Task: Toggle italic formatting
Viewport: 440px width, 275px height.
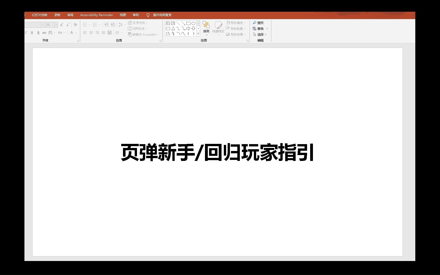Action: pyautogui.click(x=25, y=33)
